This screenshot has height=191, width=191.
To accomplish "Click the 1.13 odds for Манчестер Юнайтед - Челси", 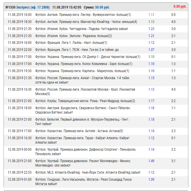I will tap(151, 22).
